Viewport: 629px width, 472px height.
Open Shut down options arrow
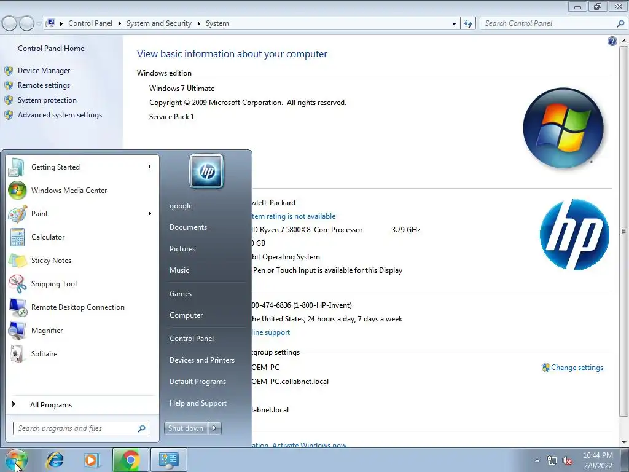pos(214,428)
